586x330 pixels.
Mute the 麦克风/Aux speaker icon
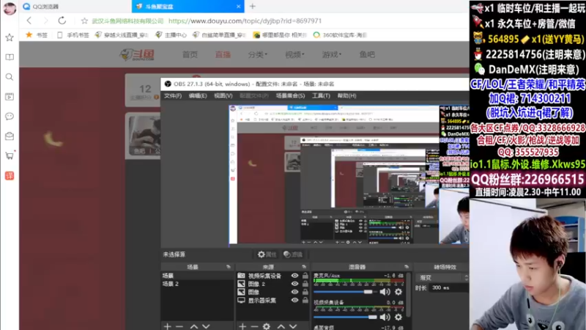pyautogui.click(x=385, y=292)
